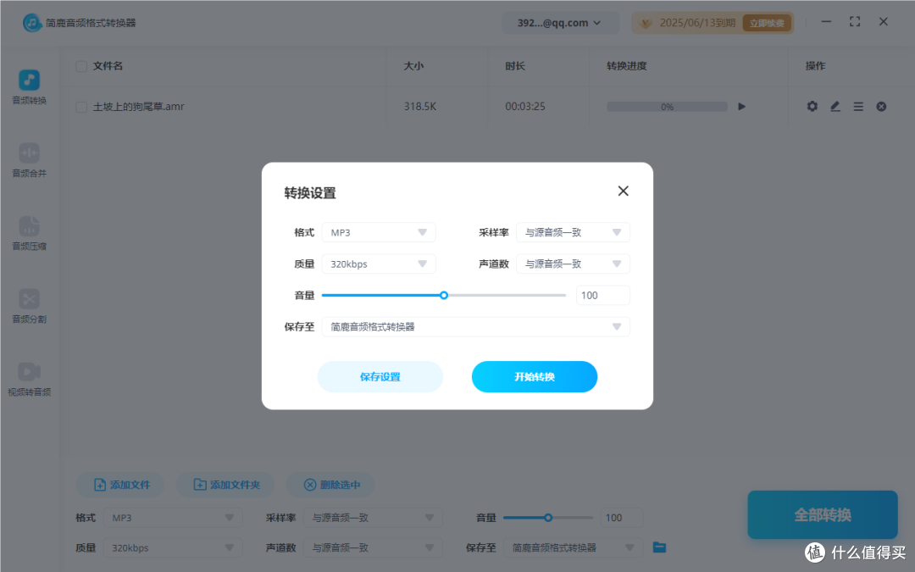The width and height of the screenshot is (915, 572).
Task: Click the 开始转换 button
Action: tap(535, 376)
